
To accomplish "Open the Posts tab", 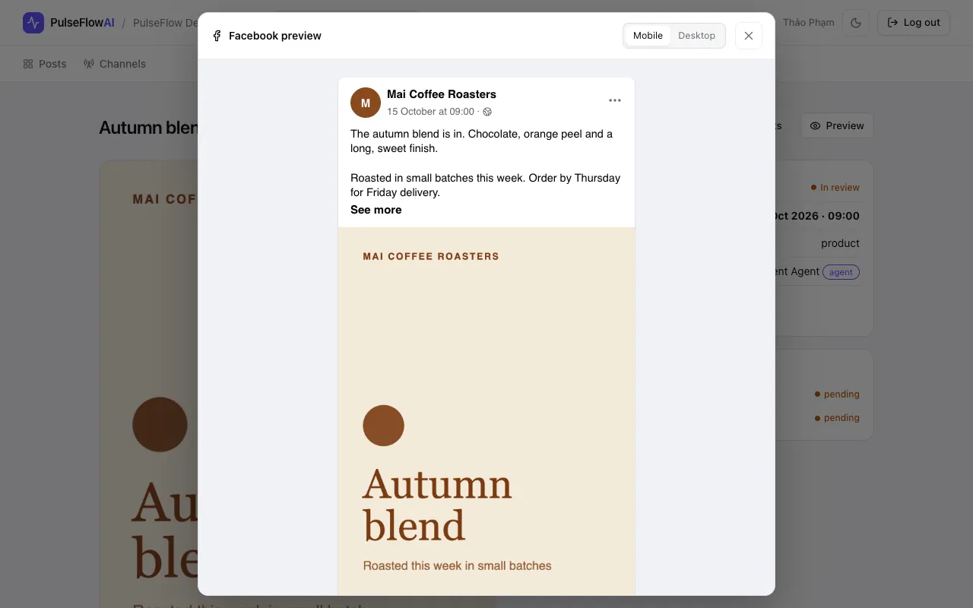I will 45,64.
